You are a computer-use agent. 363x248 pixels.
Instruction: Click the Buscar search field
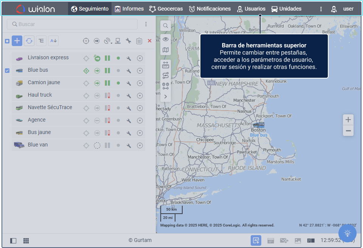pos(72,24)
